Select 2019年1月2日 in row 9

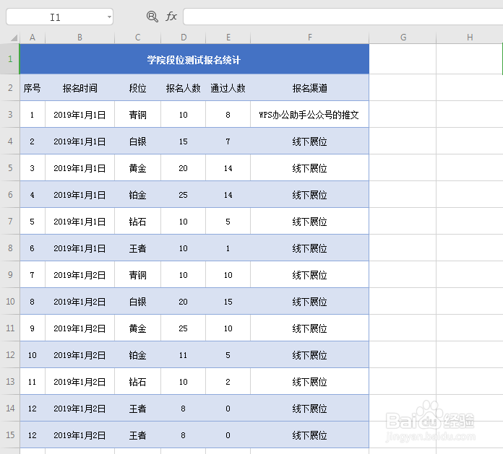point(80,274)
